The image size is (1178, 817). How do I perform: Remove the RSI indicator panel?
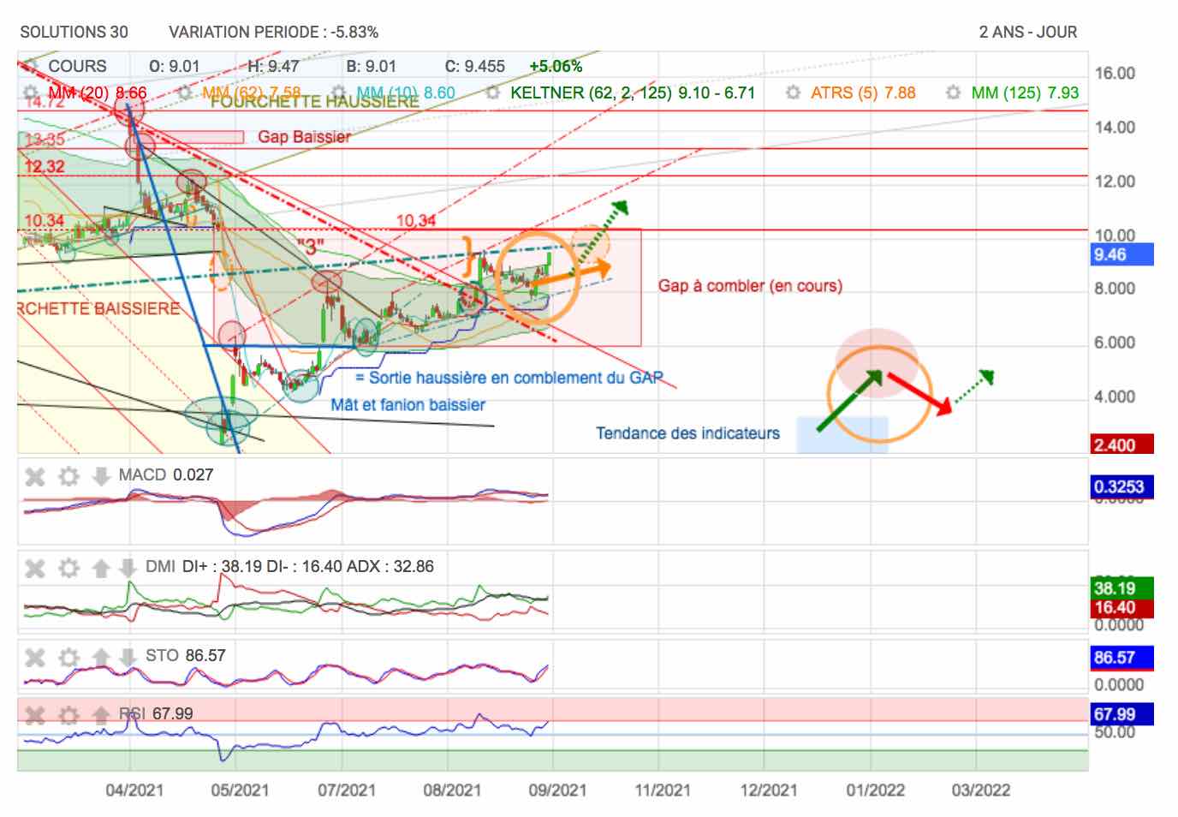(35, 715)
